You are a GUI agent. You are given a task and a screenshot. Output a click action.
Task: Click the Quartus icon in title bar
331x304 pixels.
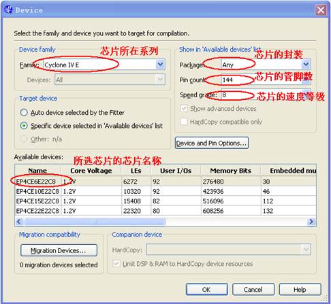(x=8, y=10)
